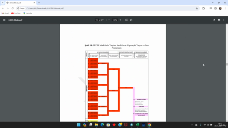Image resolution: width=228 pixels, height=128 pixels.
Task: Select the LUCIS Mode.pdf tab
Action: (20, 3)
